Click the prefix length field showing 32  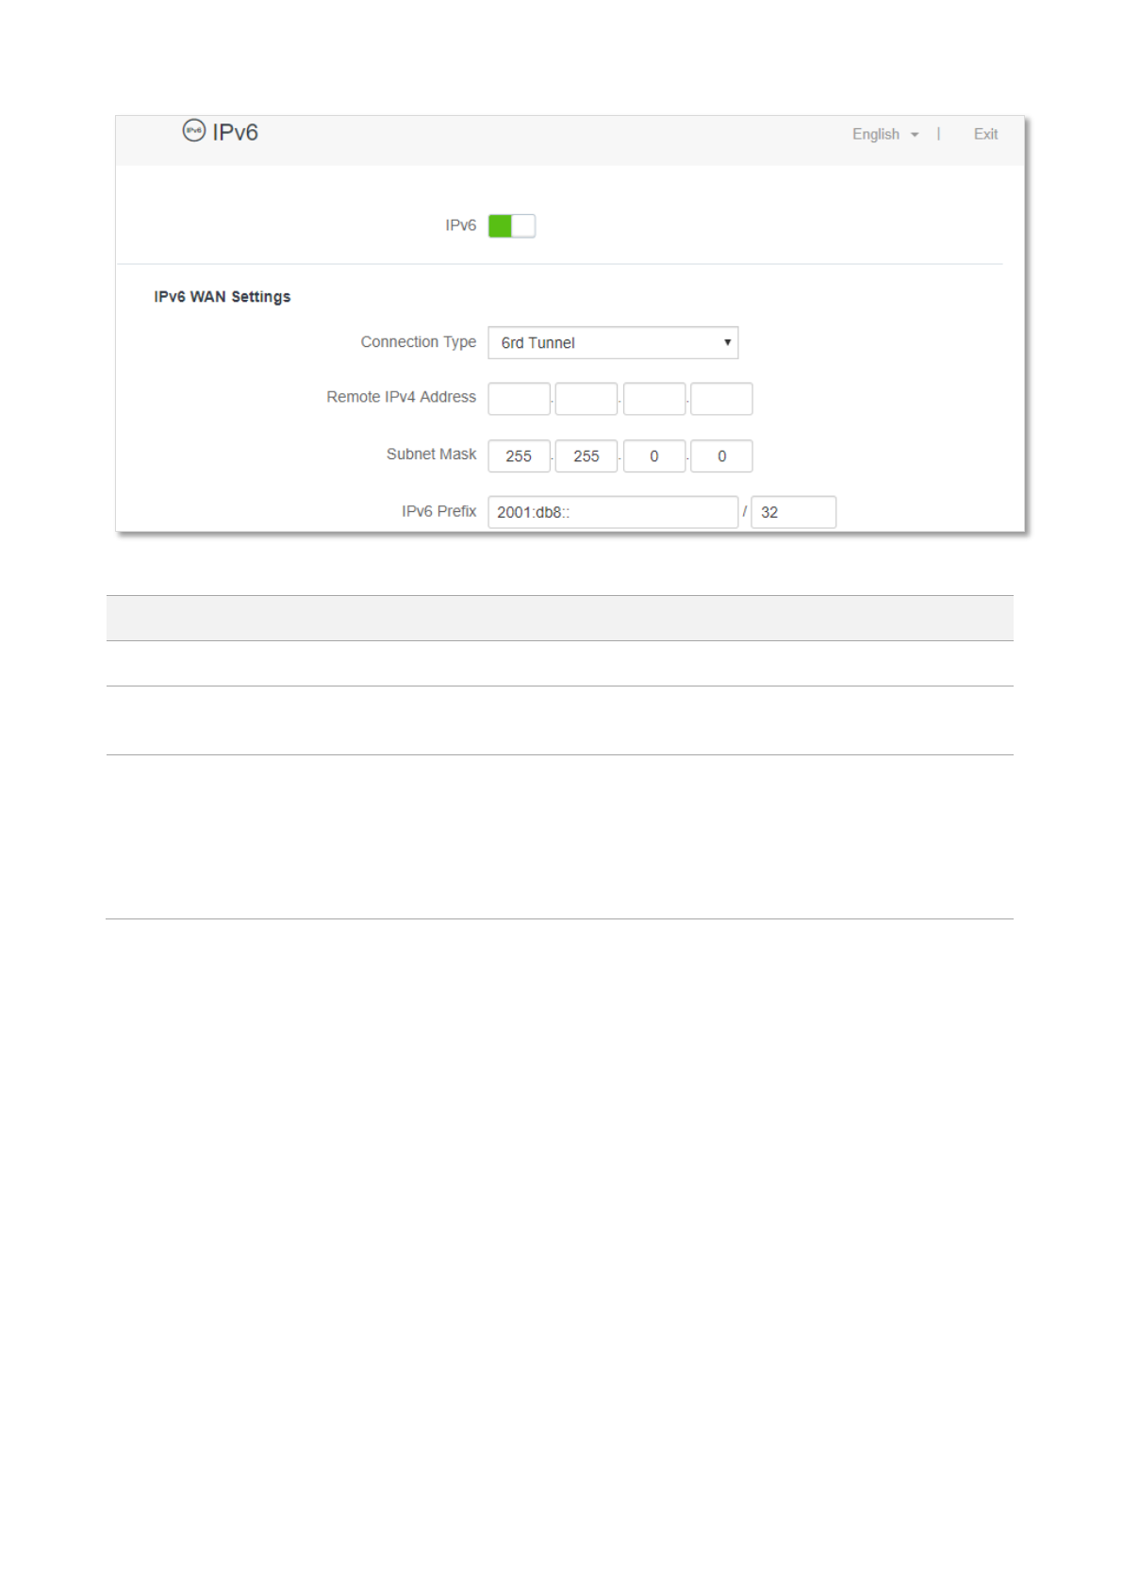[x=793, y=513]
